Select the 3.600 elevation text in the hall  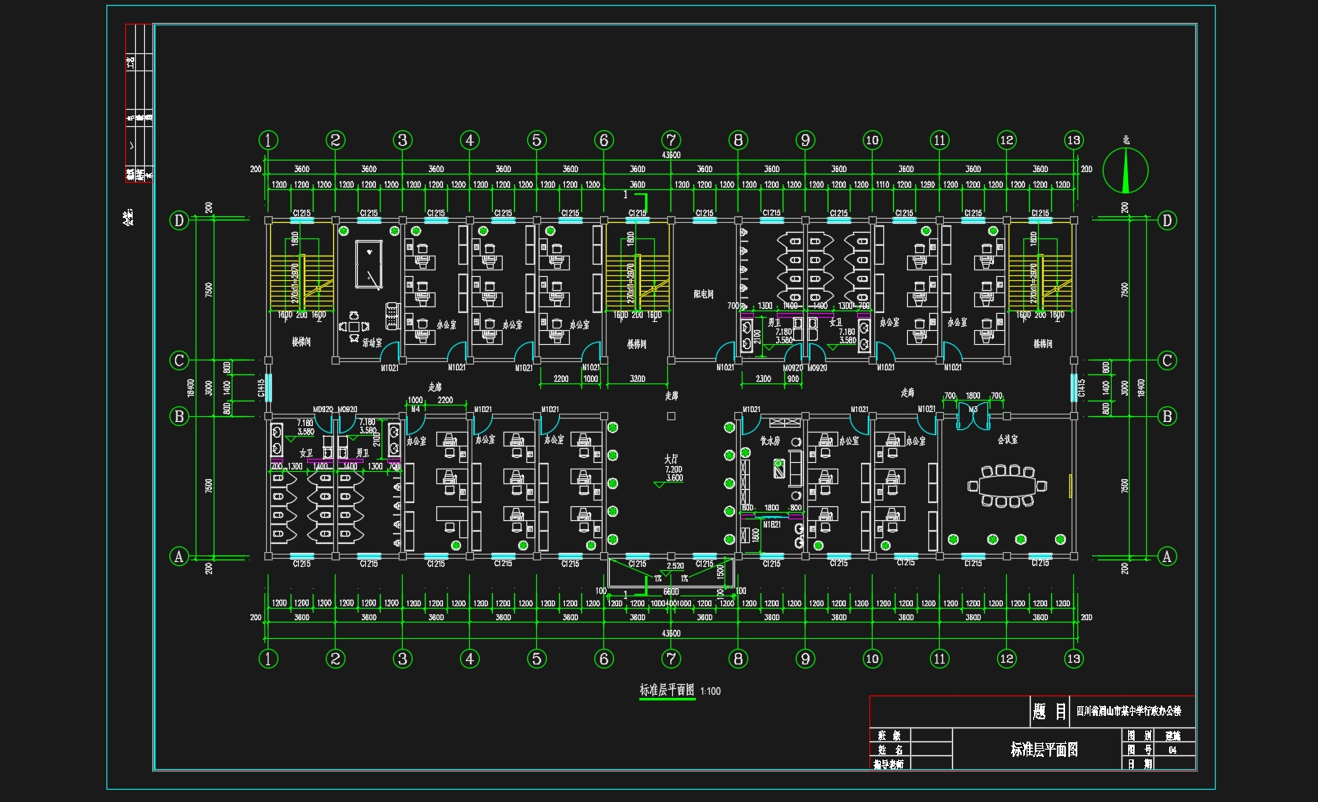(x=675, y=478)
